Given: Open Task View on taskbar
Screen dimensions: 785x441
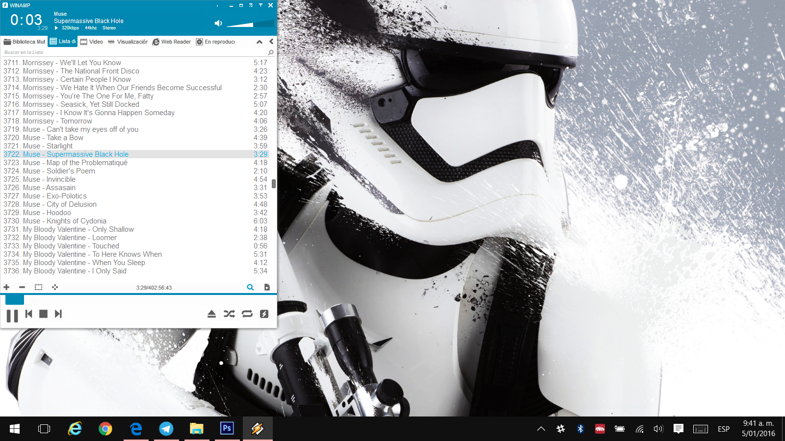Looking at the screenshot, I should (x=44, y=429).
